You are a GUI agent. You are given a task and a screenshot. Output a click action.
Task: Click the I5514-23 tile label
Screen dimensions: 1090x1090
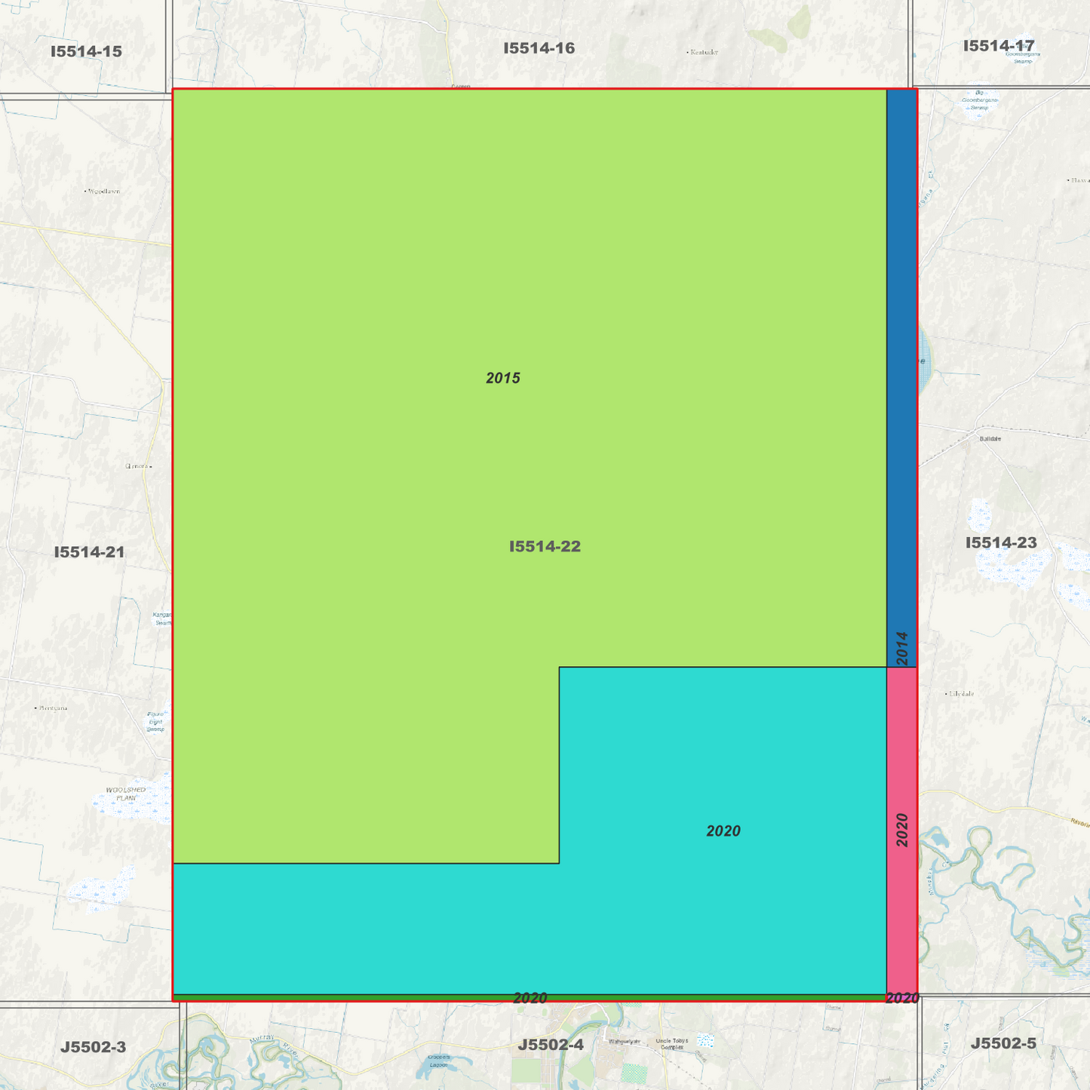coord(1001,542)
